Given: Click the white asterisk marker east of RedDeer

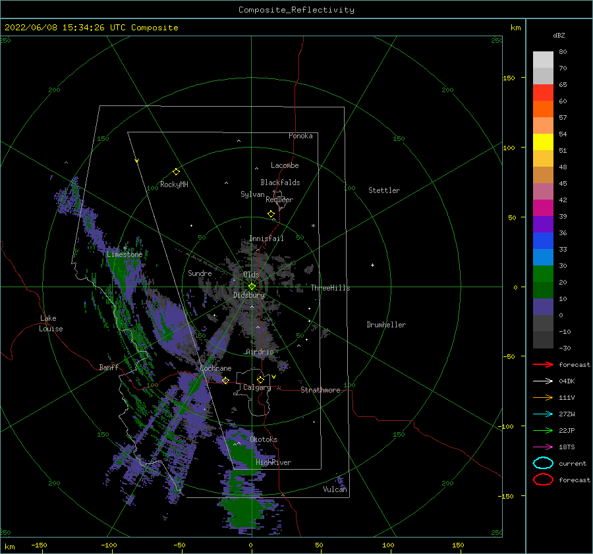Looking at the screenshot, I should 313,226.
